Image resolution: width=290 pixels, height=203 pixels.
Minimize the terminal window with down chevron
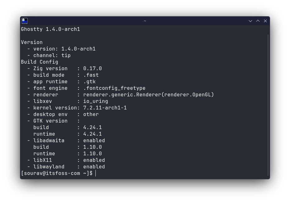click(x=250, y=21)
